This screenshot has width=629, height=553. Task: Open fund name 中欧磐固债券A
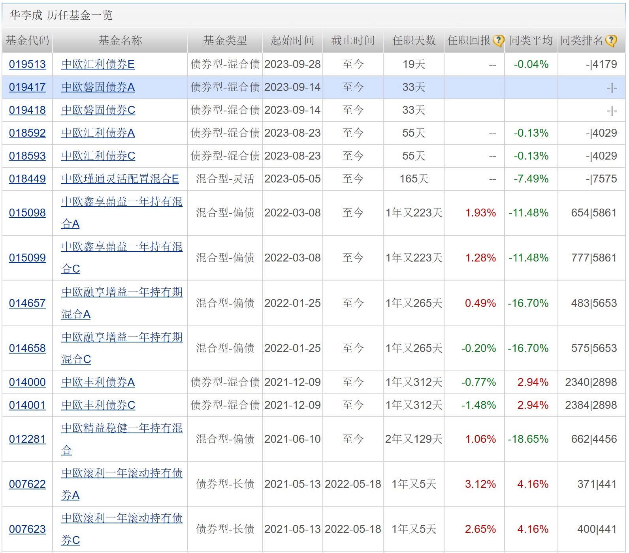pos(98,87)
